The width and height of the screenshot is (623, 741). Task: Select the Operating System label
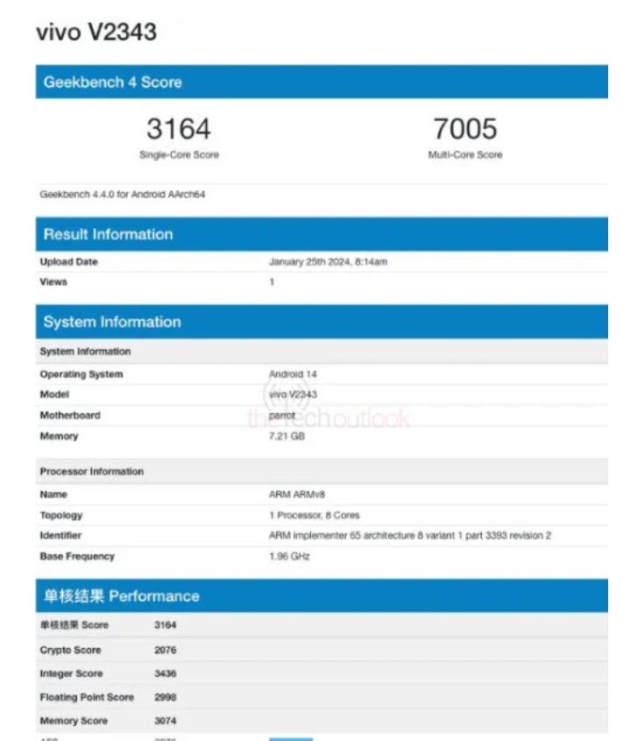tap(81, 374)
